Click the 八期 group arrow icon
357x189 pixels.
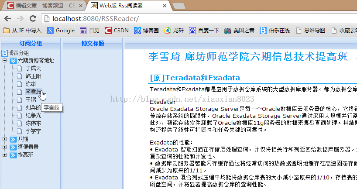click(13, 139)
